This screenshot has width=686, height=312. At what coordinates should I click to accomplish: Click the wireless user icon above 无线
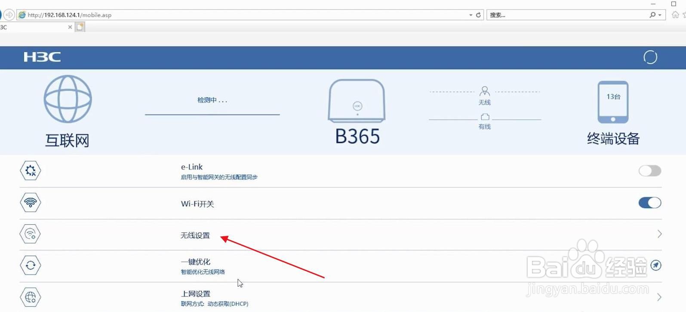click(x=485, y=91)
